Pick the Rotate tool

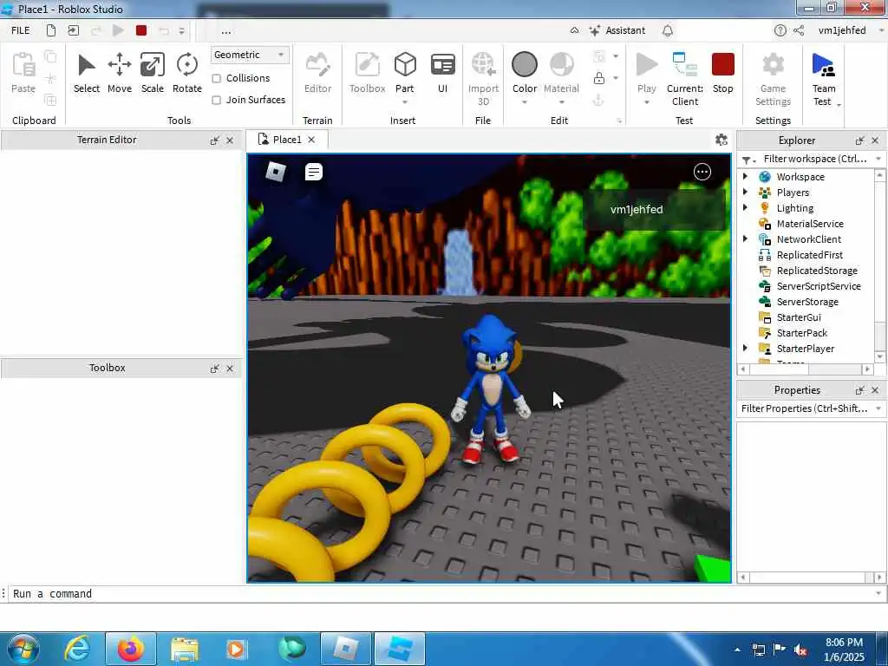(x=187, y=73)
